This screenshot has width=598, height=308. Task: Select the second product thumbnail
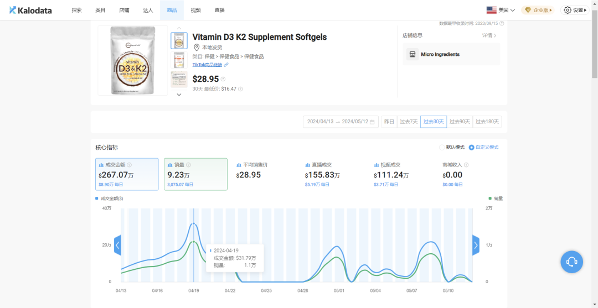(179, 60)
